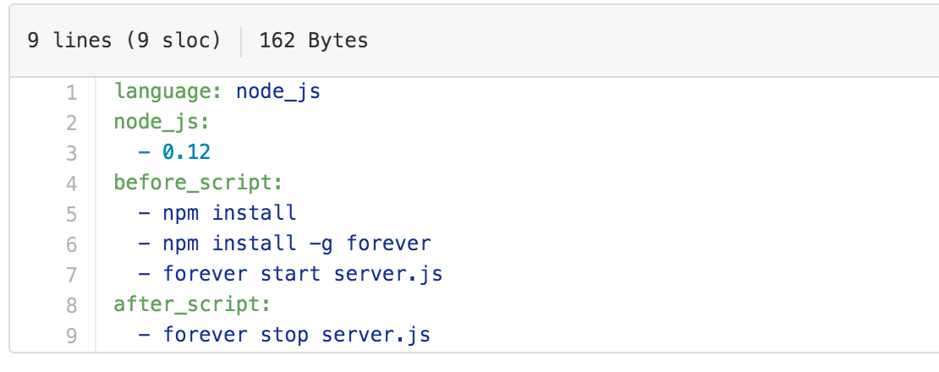Click the 'after_script:' key
This screenshot has width=939, height=372.
click(x=192, y=304)
